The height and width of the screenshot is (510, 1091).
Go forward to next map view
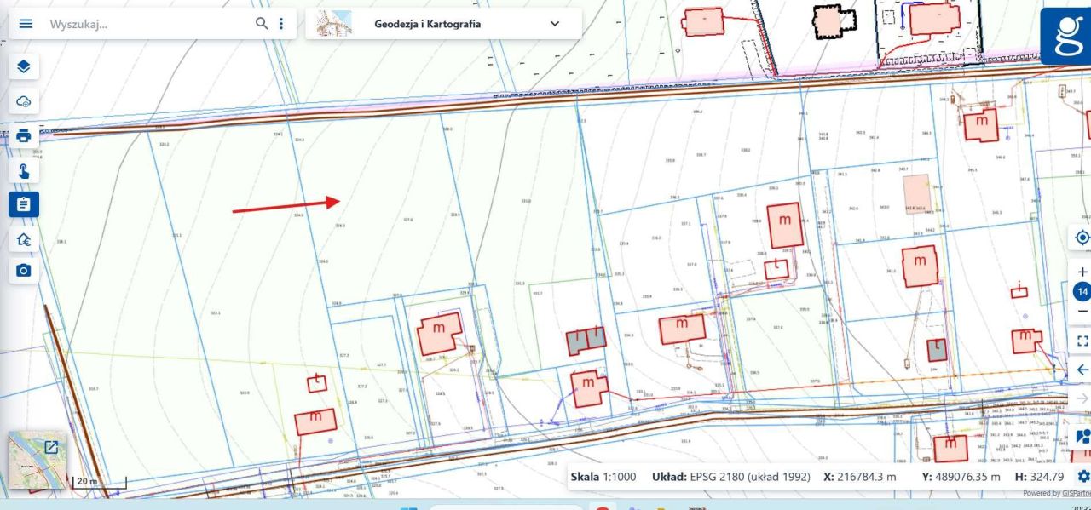tap(1082, 398)
